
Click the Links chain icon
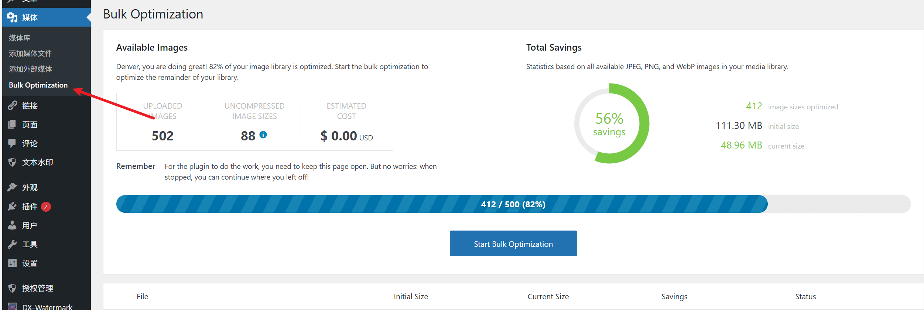(12, 106)
